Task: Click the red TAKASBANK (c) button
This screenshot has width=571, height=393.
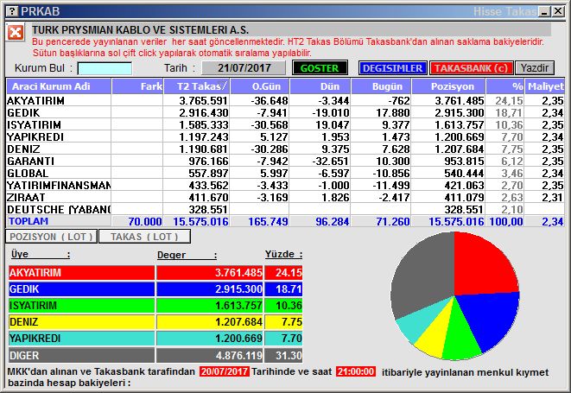Action: pyautogui.click(x=471, y=68)
